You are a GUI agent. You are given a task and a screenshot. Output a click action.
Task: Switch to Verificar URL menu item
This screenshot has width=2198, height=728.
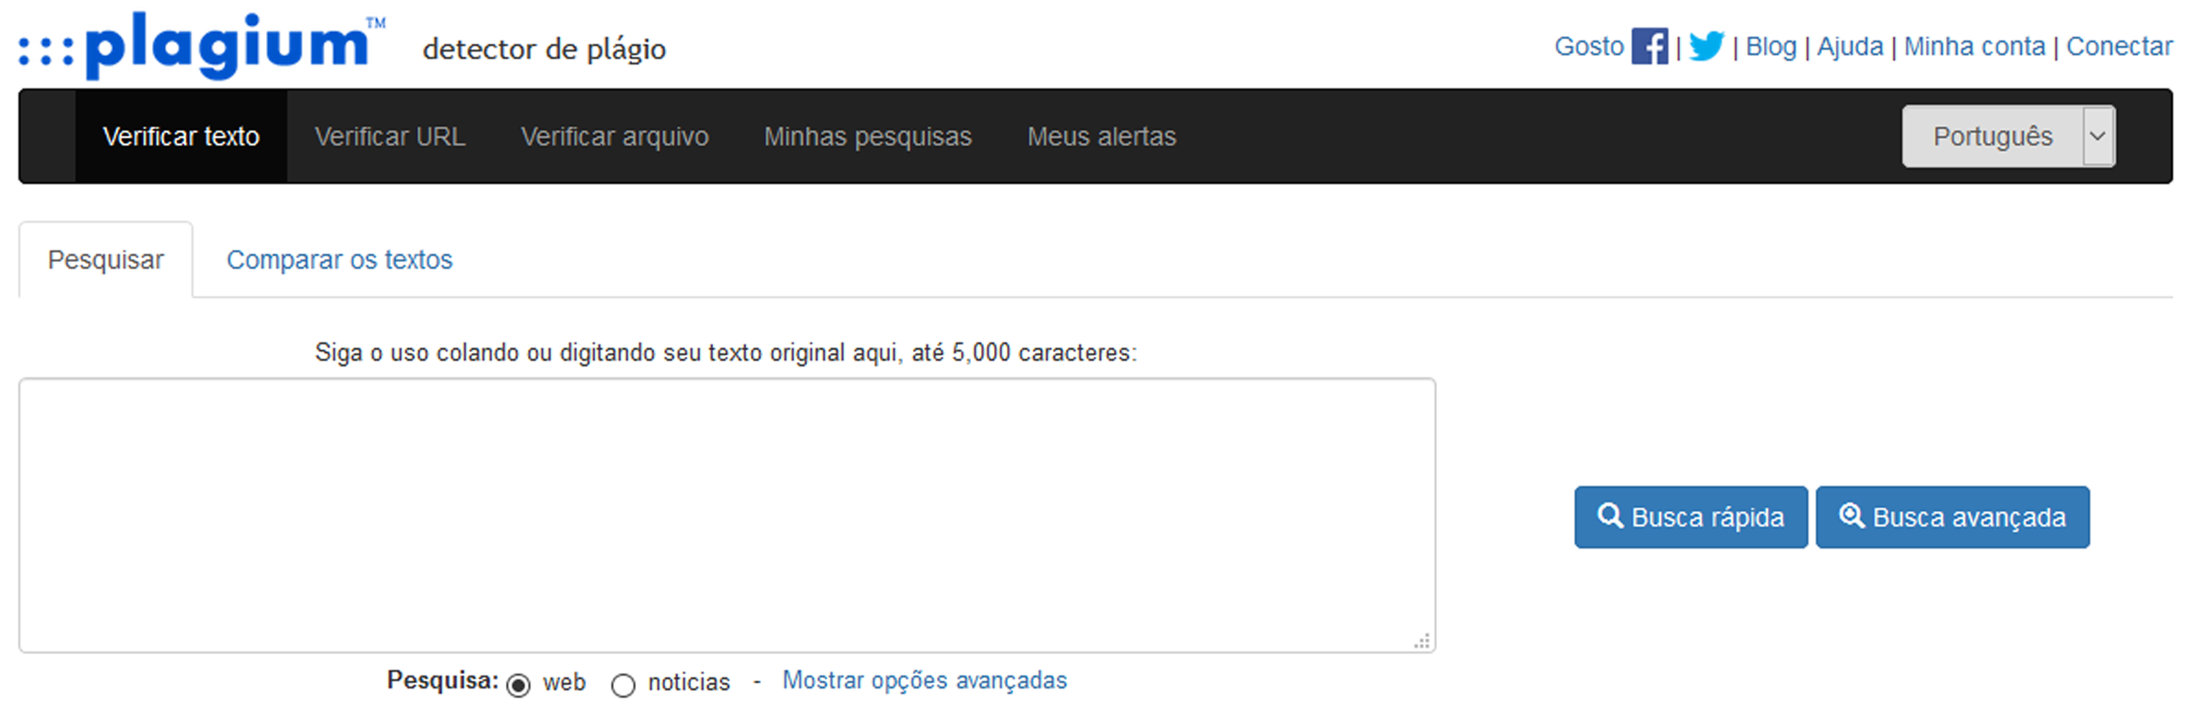tap(390, 136)
